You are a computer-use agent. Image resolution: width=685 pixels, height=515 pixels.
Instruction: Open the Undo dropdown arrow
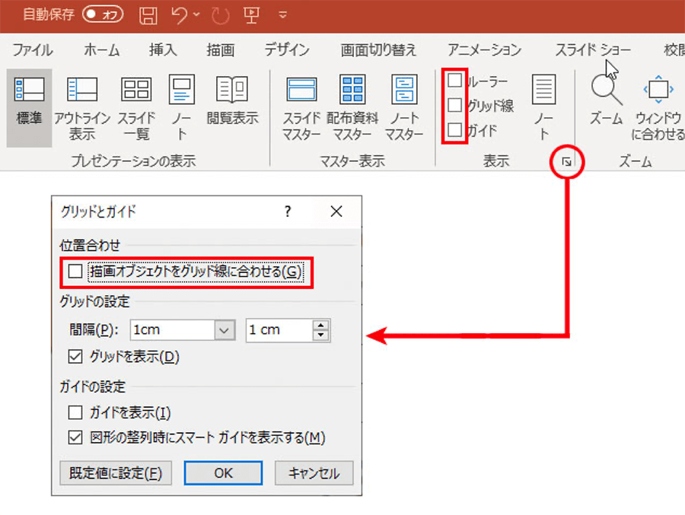[197, 14]
